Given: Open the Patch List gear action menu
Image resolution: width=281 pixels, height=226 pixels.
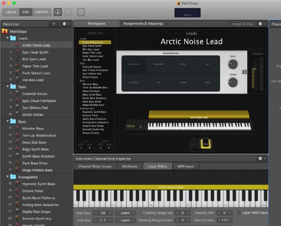Looking at the screenshot, I should (x=66, y=24).
